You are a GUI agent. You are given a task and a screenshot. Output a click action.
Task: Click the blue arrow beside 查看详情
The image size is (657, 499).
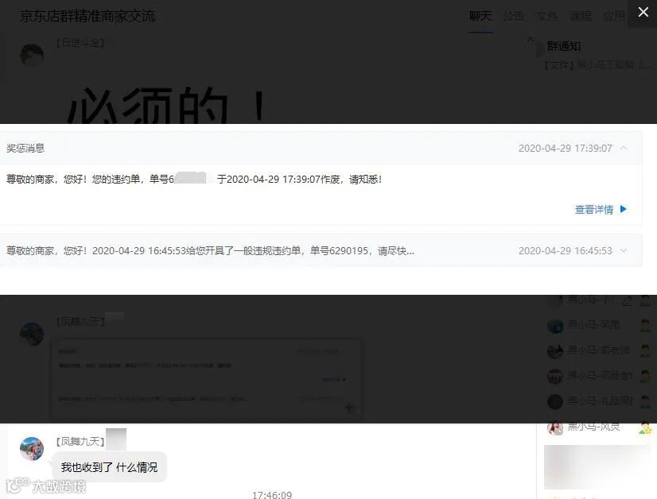[x=623, y=209]
